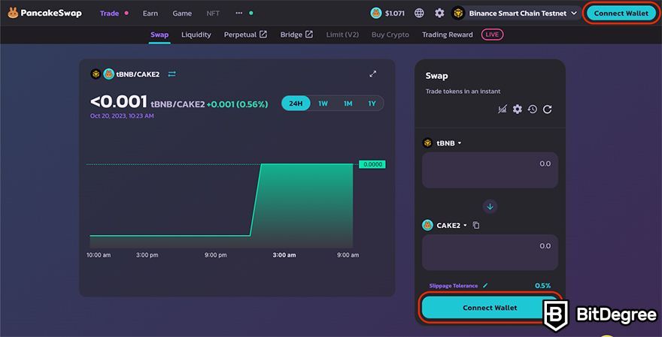Click the CAKE token icon beside $1.071
662x337 pixels.
pos(375,13)
